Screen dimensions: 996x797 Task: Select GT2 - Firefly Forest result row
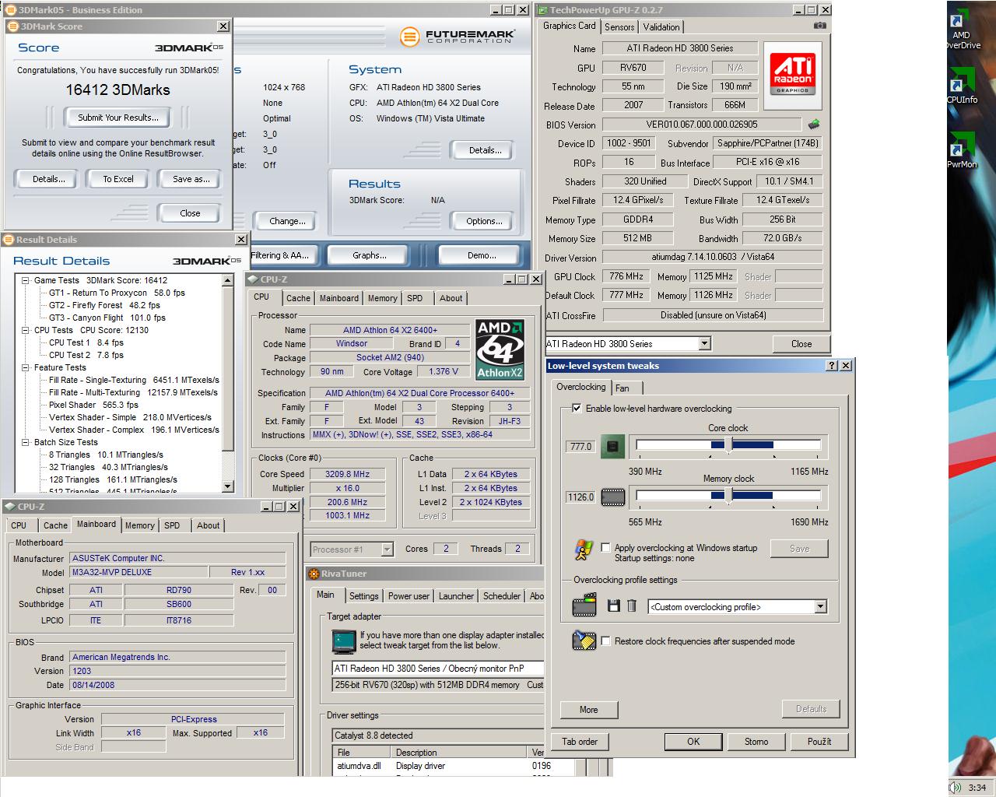coord(104,305)
